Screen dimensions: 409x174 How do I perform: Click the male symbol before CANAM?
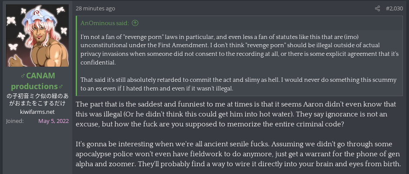(23, 76)
